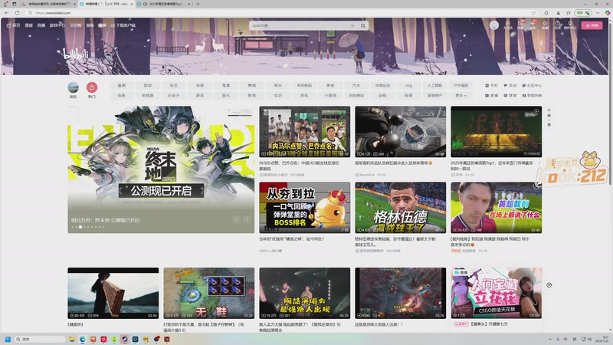Image resolution: width=613 pixels, height=345 pixels.
Task: Open the 英超裁判 video thumbnail
Action: pos(496,208)
